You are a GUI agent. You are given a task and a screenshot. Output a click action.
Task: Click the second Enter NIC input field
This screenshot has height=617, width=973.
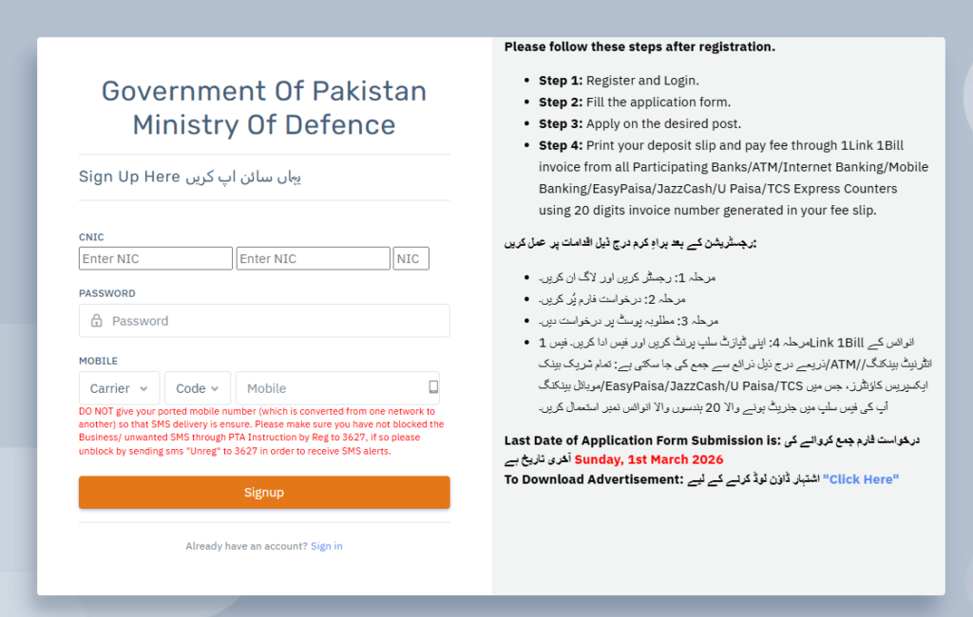[x=313, y=257]
